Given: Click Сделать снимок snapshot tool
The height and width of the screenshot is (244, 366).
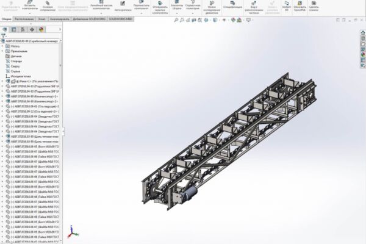Looking at the screenshot, I should (x=314, y=6).
